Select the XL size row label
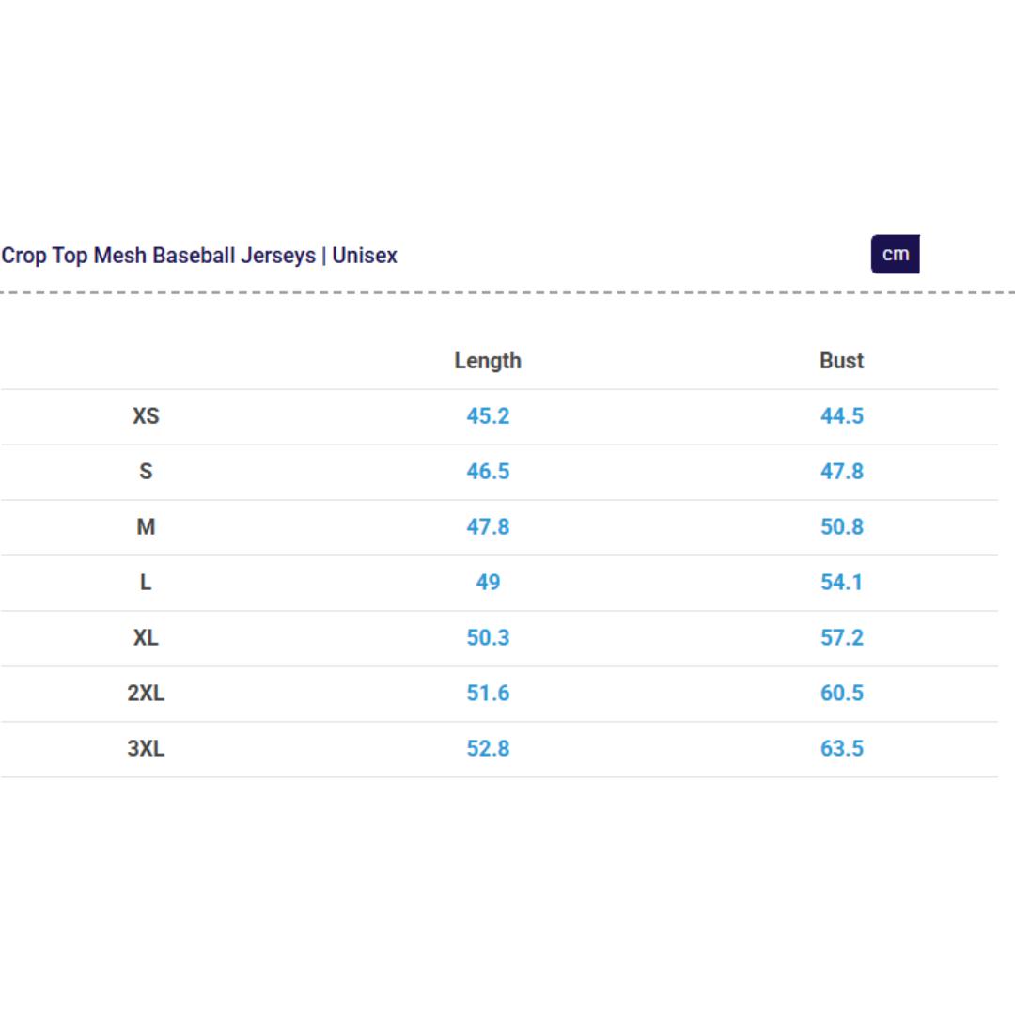Image resolution: width=1015 pixels, height=1015 pixels. [x=146, y=638]
